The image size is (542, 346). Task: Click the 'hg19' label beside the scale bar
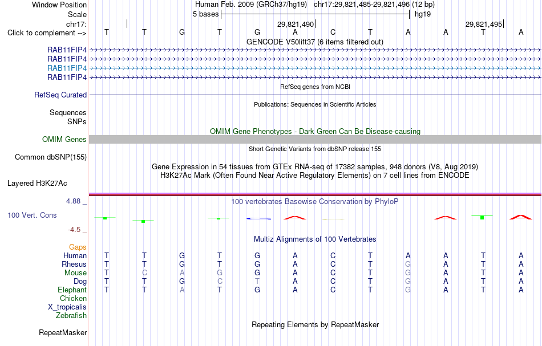[x=423, y=14]
